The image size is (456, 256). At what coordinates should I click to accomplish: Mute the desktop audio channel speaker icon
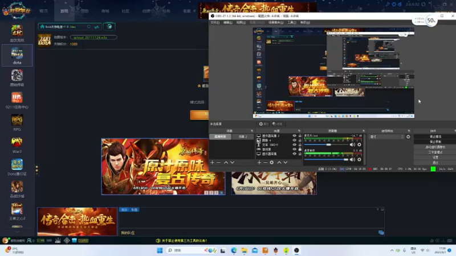point(352,159)
